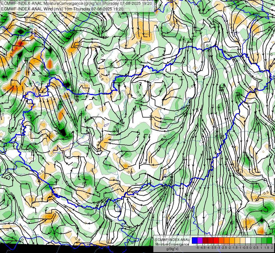This screenshot has width=275, height=253.
Task: Click the -2.5 tick label in legend
Action: (x=223, y=248)
